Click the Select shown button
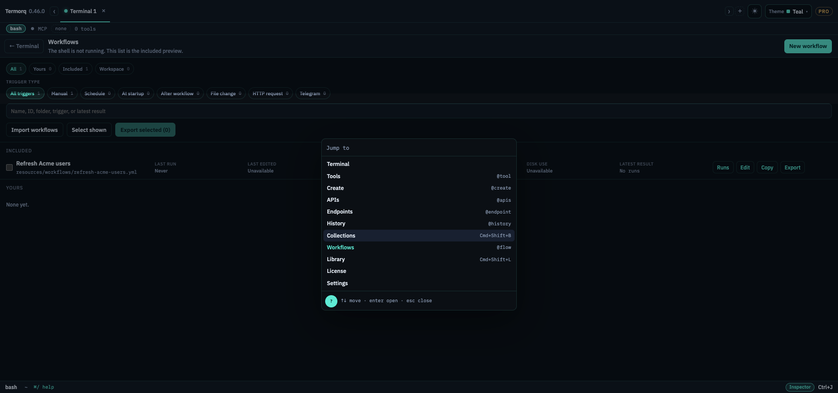This screenshot has height=393, width=838. pos(89,130)
